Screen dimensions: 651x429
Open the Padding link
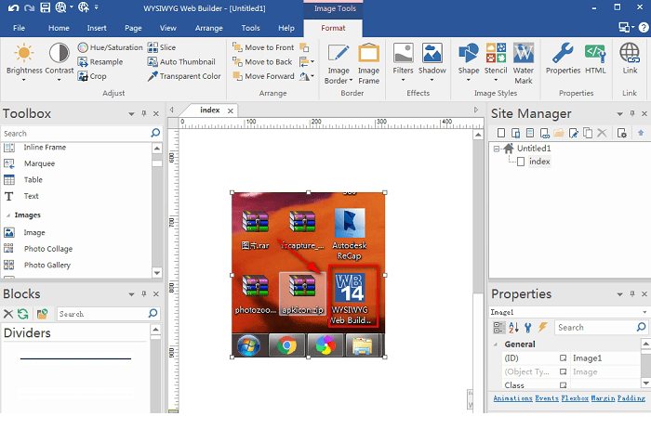[631, 398]
